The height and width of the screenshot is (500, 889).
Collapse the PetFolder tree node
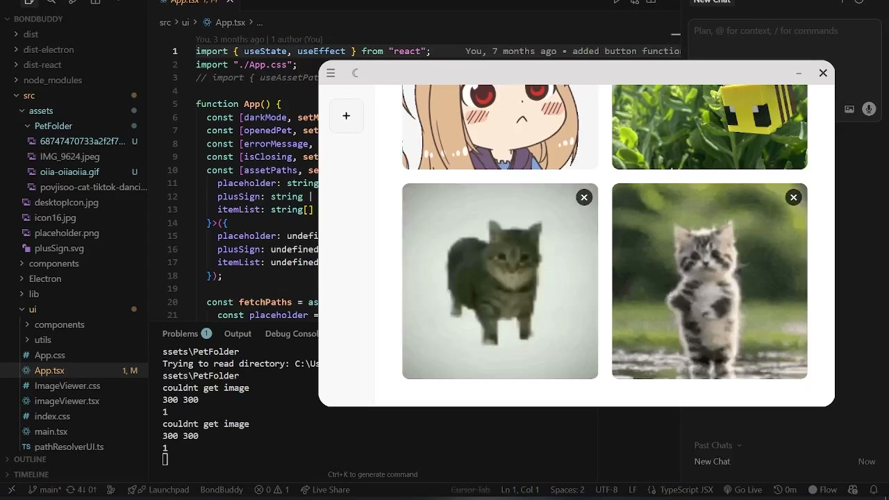(x=53, y=126)
